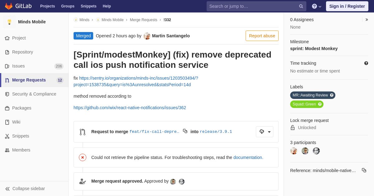Open the pipeline documentation link

[x=248, y=157]
